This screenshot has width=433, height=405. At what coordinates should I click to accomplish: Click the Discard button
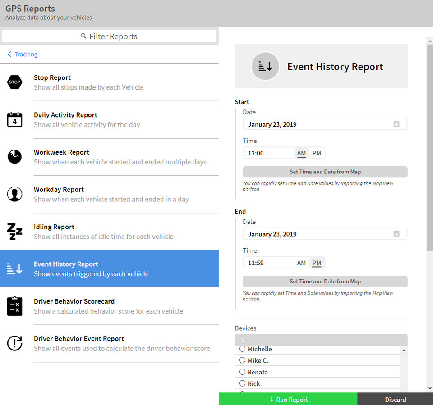pyautogui.click(x=395, y=399)
